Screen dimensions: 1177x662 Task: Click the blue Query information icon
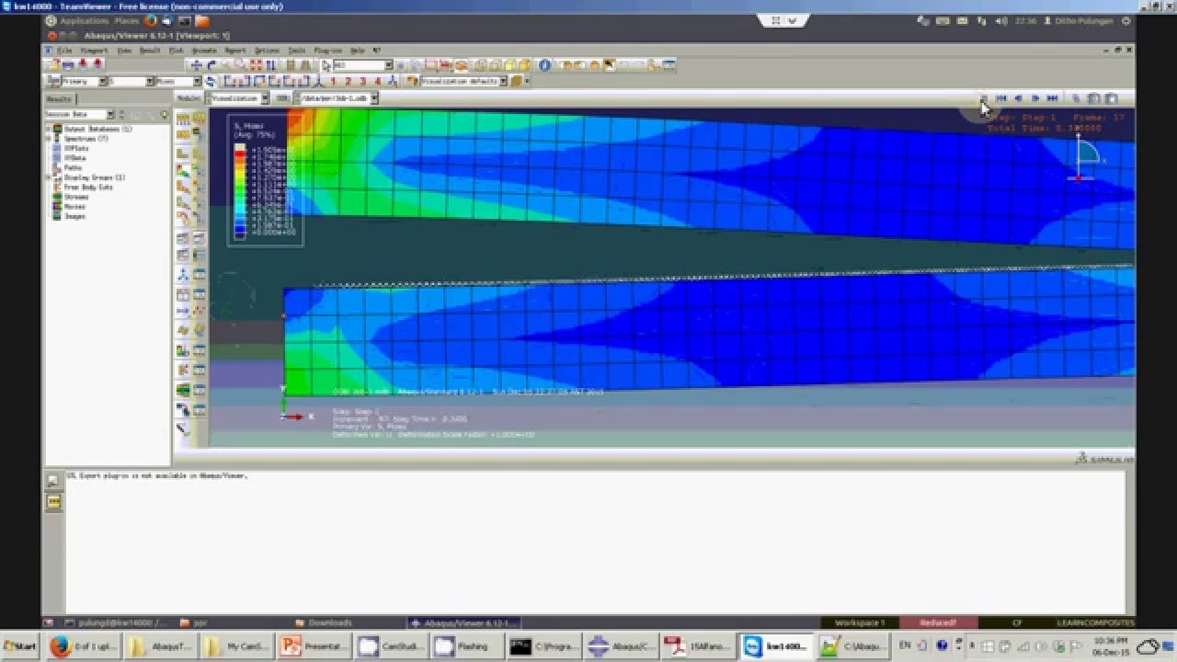click(x=544, y=64)
